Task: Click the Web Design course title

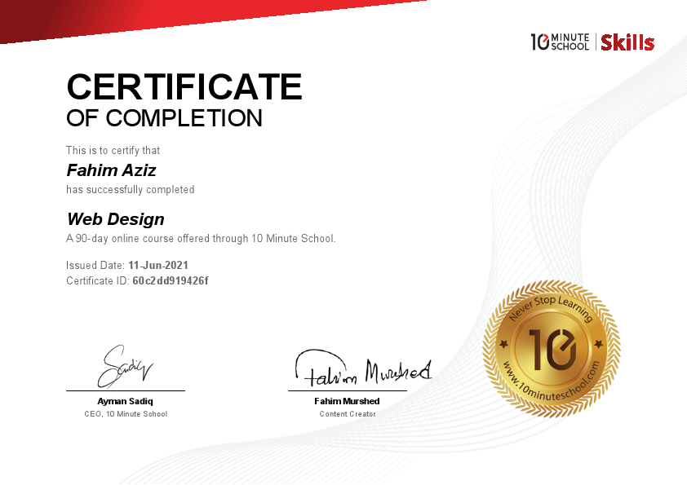Action: 115,219
